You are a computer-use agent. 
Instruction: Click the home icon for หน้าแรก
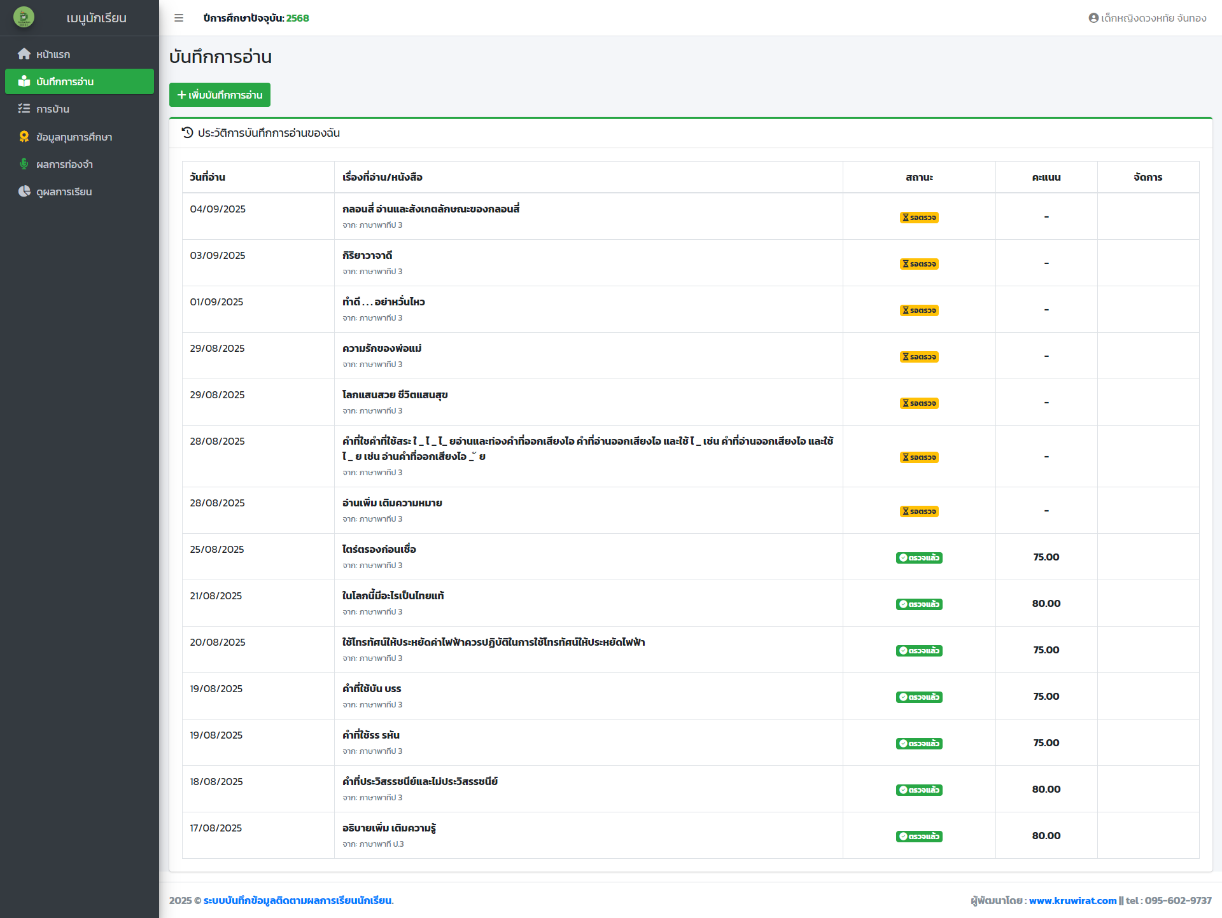click(24, 54)
